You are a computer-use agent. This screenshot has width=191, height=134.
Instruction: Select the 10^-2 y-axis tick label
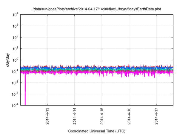pos(15,83)
